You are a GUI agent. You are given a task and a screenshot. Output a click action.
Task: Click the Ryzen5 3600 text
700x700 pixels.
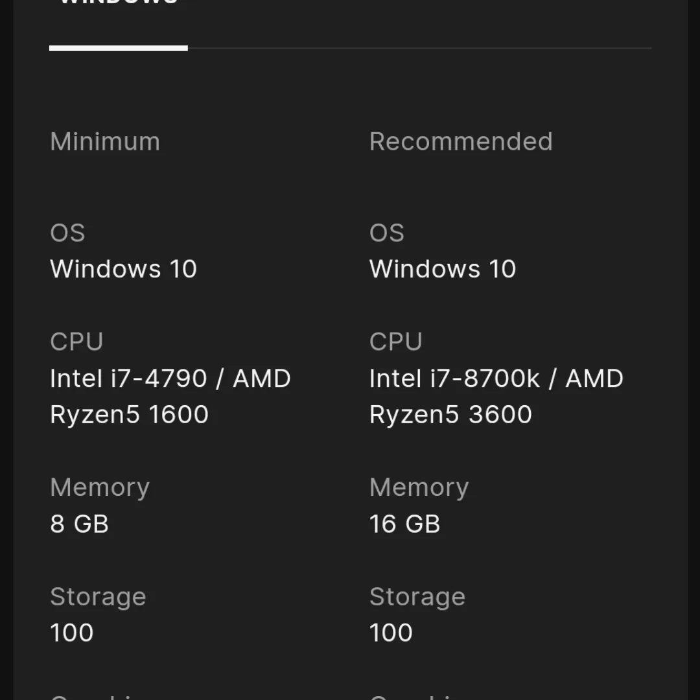click(450, 414)
